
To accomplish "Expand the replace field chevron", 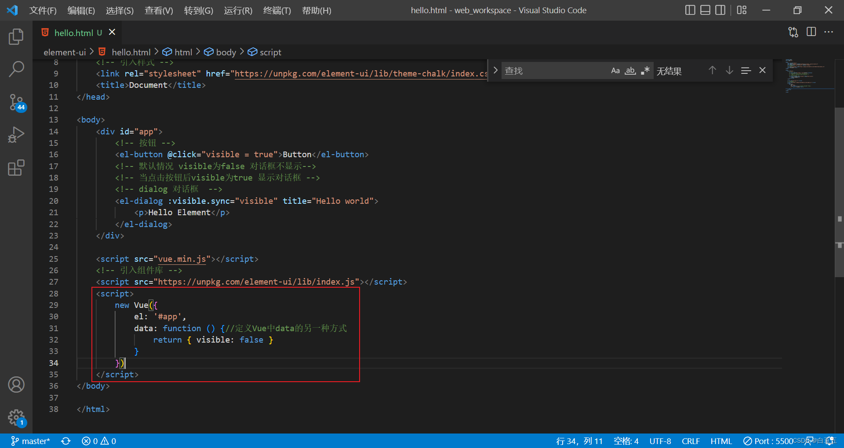I will tap(495, 70).
